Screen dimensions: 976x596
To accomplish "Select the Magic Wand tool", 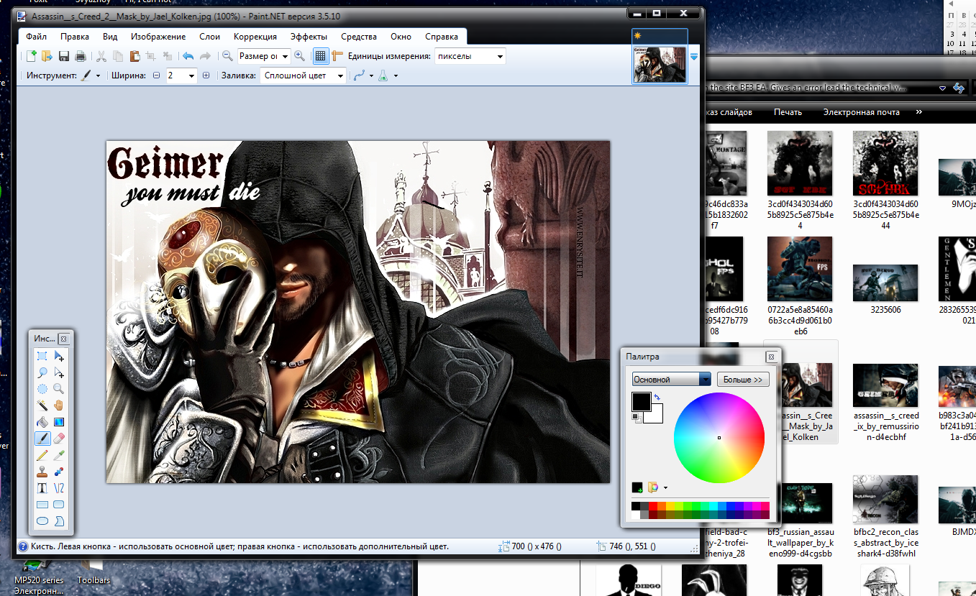I will (42, 405).
